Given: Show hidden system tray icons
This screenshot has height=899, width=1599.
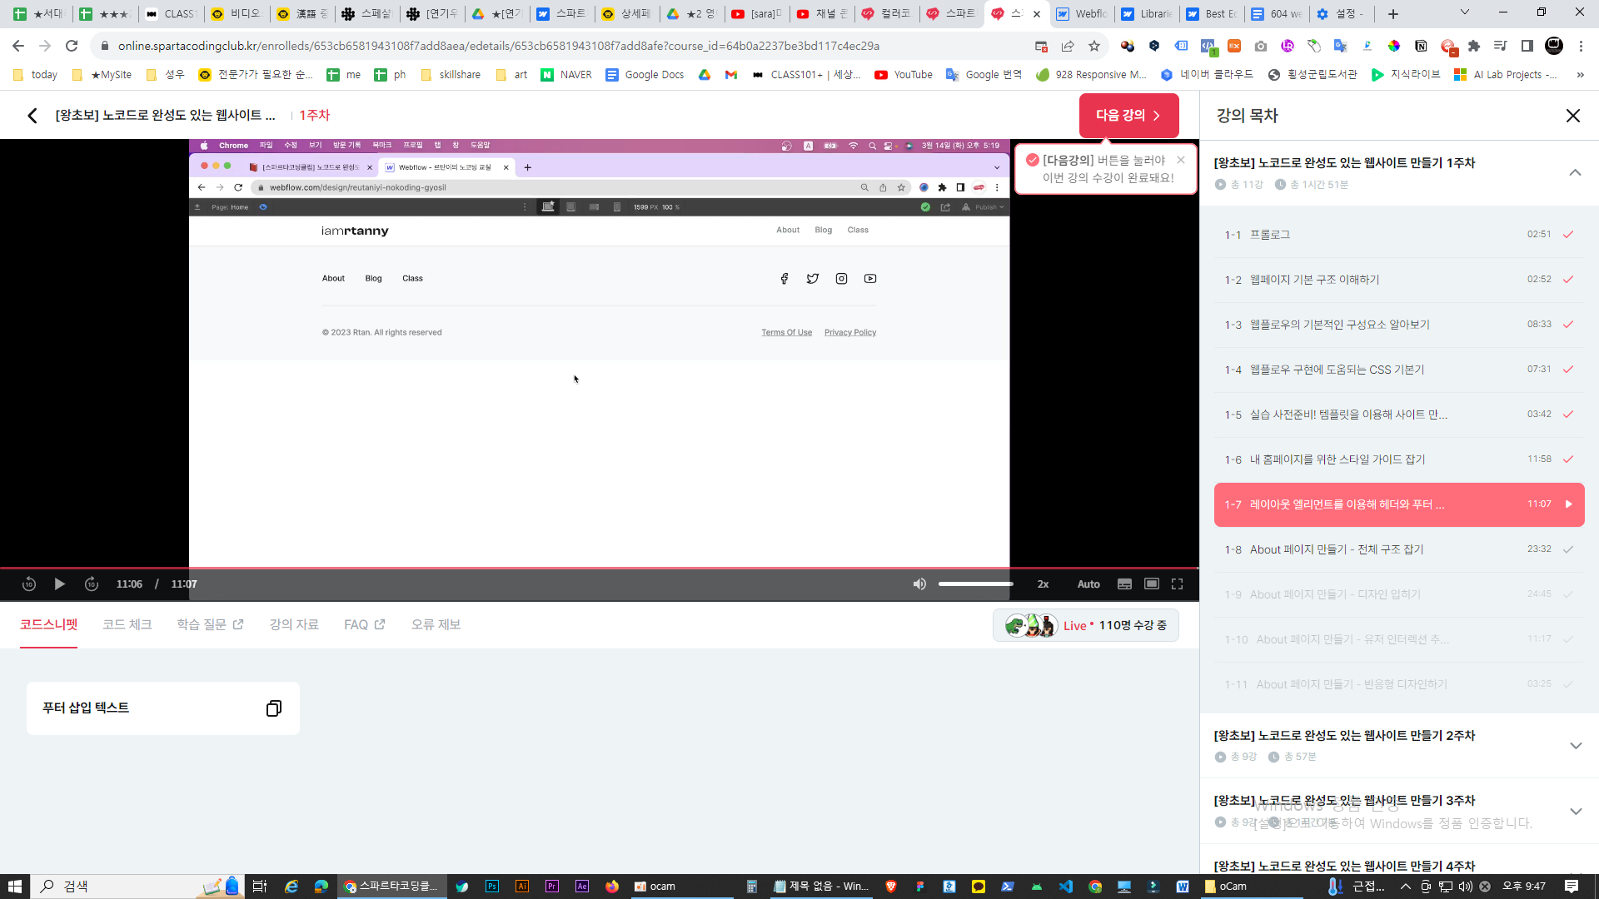Looking at the screenshot, I should coord(1406,887).
